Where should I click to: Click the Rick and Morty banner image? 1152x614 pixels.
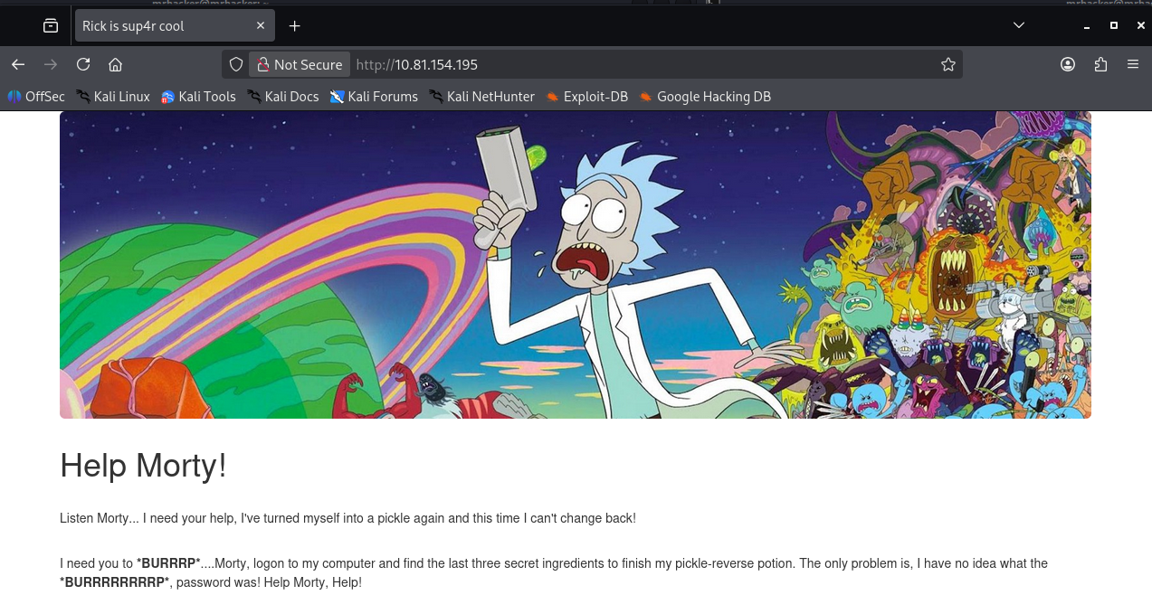pyautogui.click(x=575, y=264)
